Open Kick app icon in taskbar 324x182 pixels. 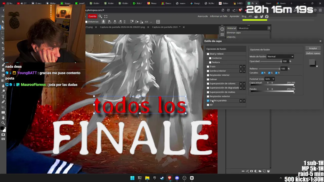[192, 178]
